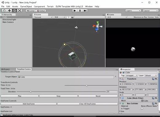Toggle Cube active checkbox in Inspector
The image size is (160, 117).
[x=124, y=72]
